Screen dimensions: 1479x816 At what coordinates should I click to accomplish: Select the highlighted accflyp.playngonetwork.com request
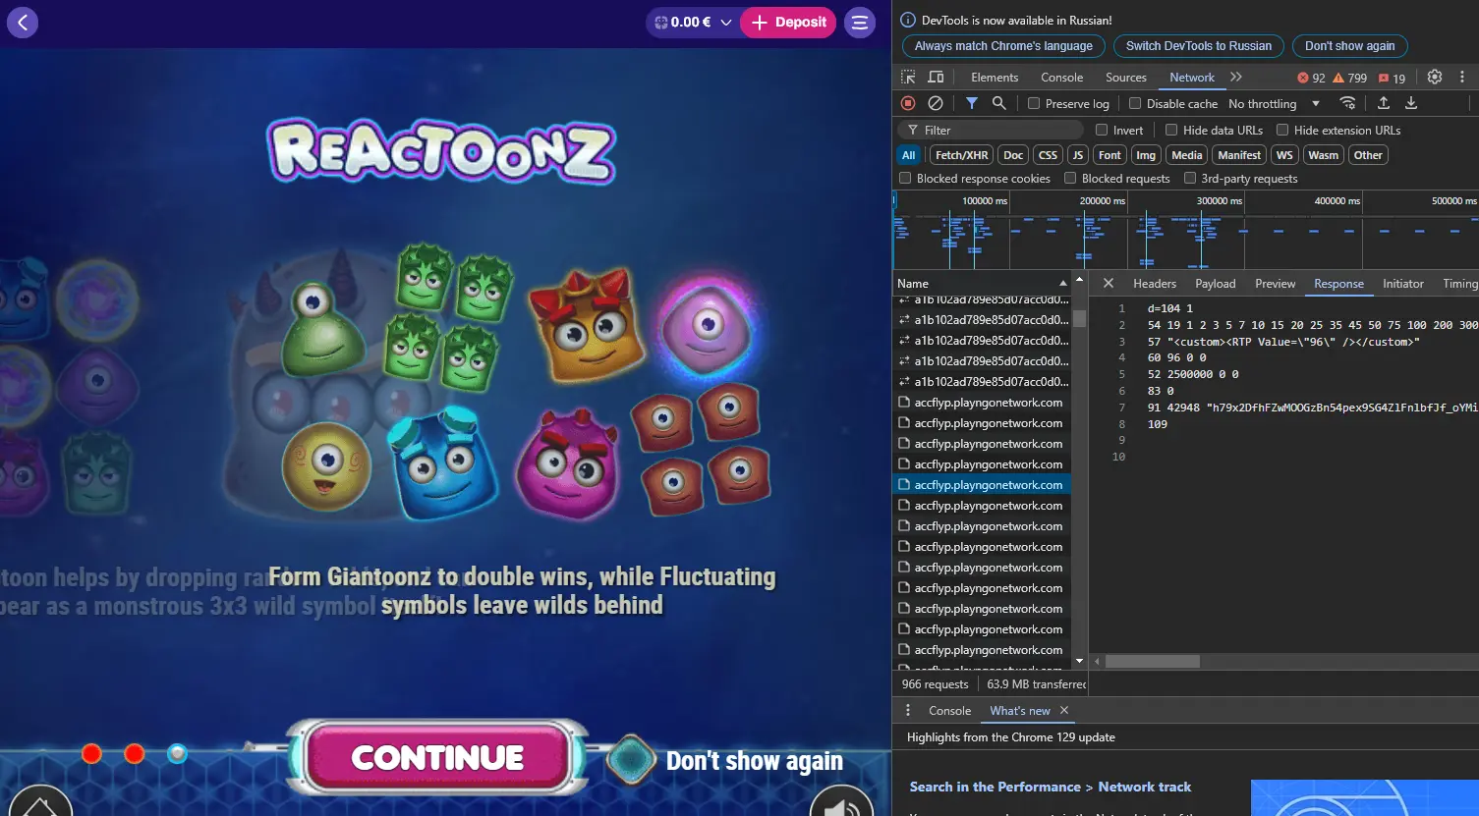(981, 485)
